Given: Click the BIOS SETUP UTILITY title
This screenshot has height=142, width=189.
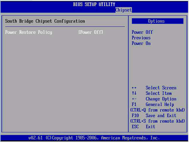Looking at the screenshot, I should click(94, 4).
